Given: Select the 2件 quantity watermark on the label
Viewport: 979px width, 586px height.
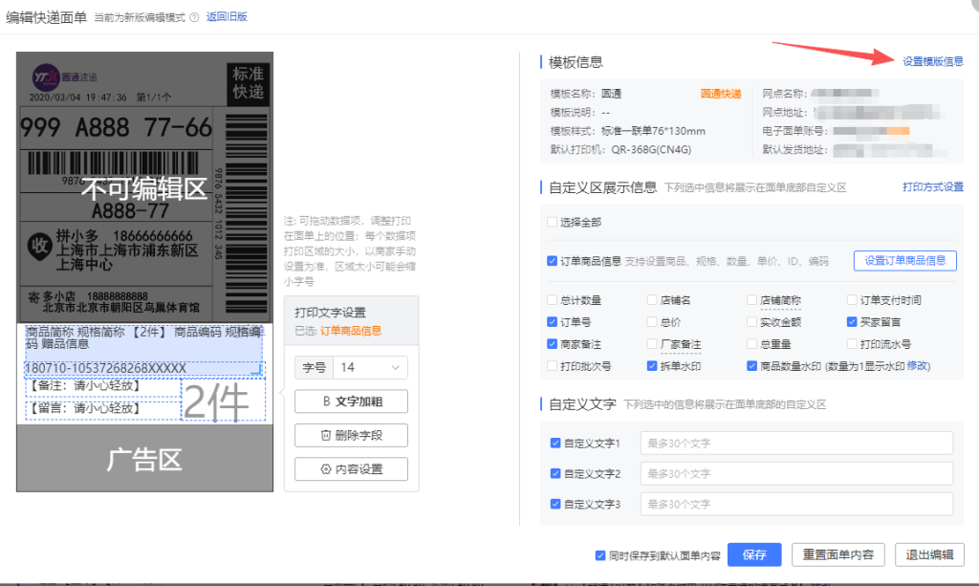Looking at the screenshot, I should tap(222, 401).
